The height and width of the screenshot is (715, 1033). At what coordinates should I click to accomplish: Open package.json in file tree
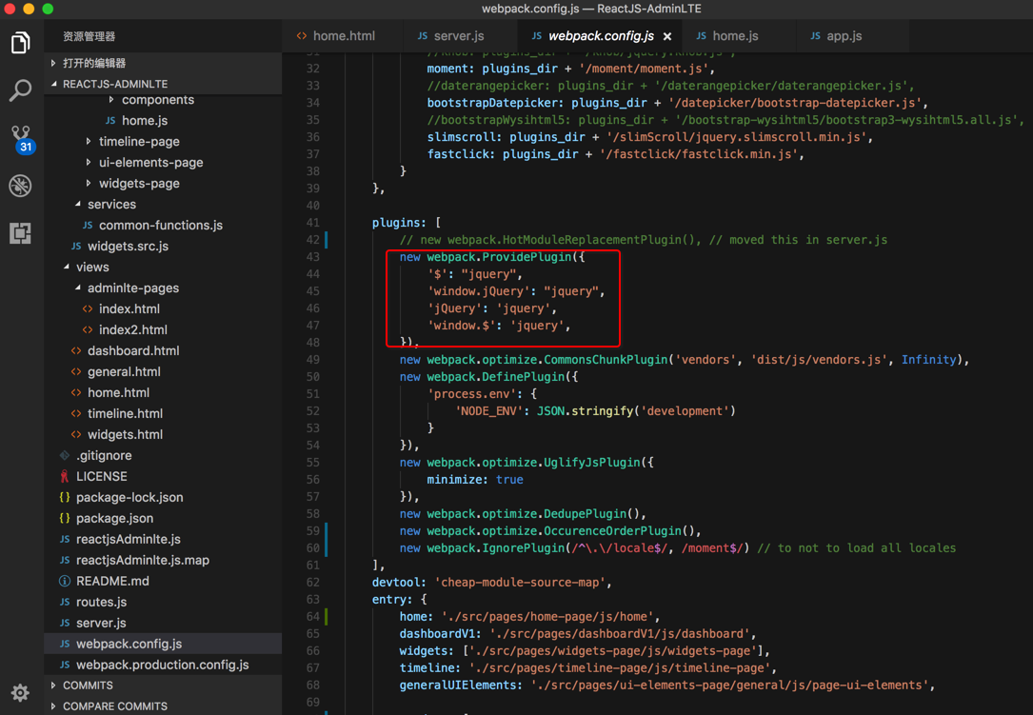[x=114, y=518]
